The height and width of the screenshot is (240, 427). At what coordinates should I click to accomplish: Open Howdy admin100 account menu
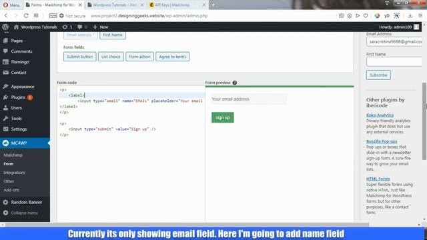[x=399, y=27]
